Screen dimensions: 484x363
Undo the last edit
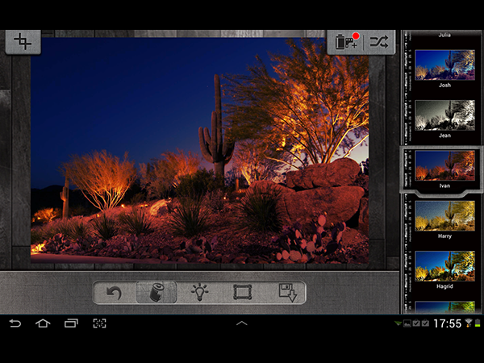pyautogui.click(x=114, y=292)
